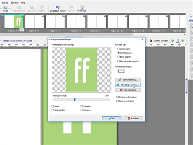The width and height of the screenshot is (193, 145).
Task: Click the Opnieuw redo icon
Action: [71, 7]
